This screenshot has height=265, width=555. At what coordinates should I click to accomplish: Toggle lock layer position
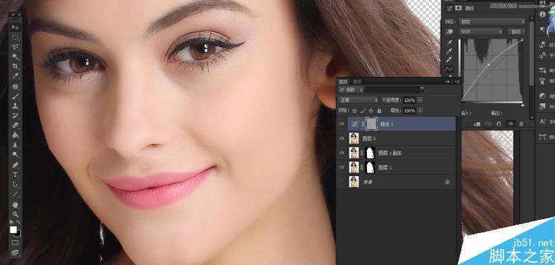pos(371,111)
